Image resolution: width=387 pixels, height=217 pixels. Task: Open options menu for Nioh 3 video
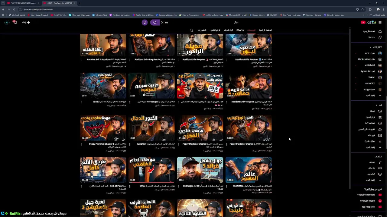(81, 102)
